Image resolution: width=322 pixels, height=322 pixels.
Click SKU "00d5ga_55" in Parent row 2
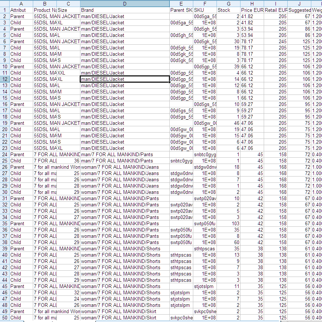click(205, 17)
